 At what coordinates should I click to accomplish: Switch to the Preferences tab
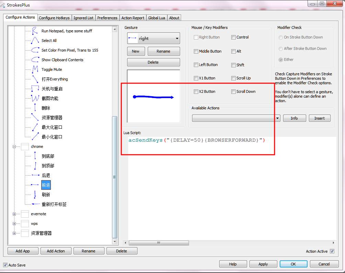point(107,18)
